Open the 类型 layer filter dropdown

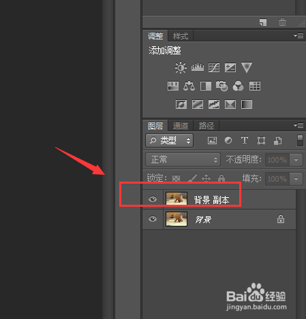pos(170,141)
